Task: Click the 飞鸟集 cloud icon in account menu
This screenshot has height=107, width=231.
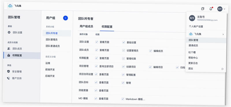Action: (x=191, y=34)
